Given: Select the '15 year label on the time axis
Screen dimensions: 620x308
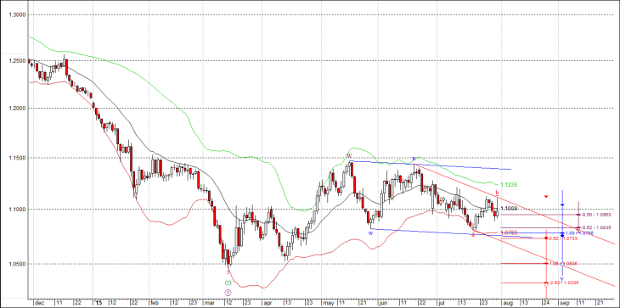Looking at the screenshot, I should pyautogui.click(x=98, y=302).
